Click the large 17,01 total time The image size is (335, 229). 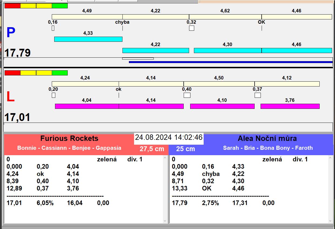tap(17, 117)
